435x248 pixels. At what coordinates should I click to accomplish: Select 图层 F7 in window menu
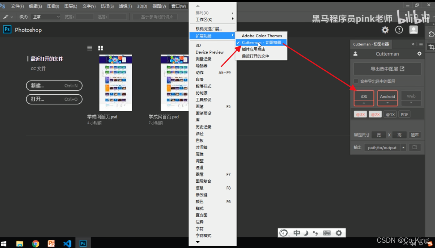[x=213, y=174]
